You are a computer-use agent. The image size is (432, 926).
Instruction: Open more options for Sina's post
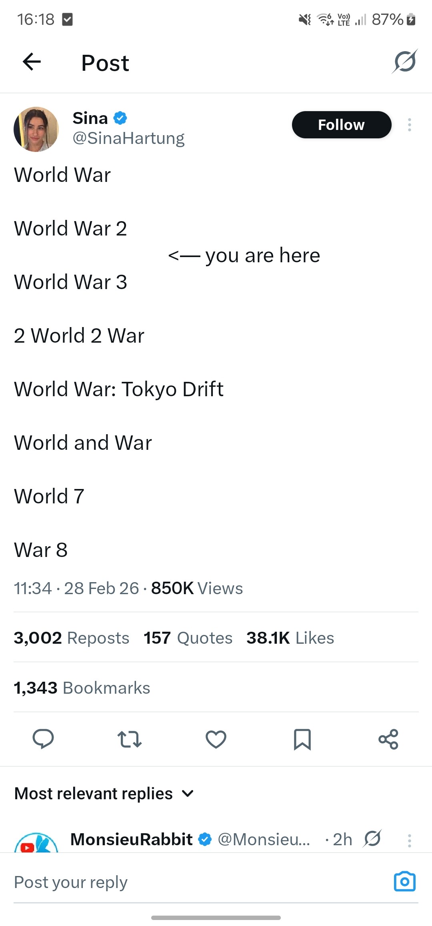coord(409,125)
